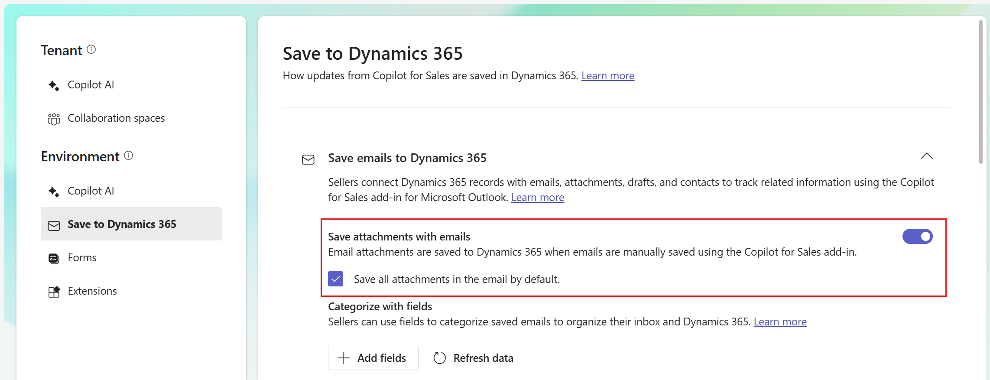Collapse the Save emails to Dynamics 365 section
The height and width of the screenshot is (380, 990).
926,156
